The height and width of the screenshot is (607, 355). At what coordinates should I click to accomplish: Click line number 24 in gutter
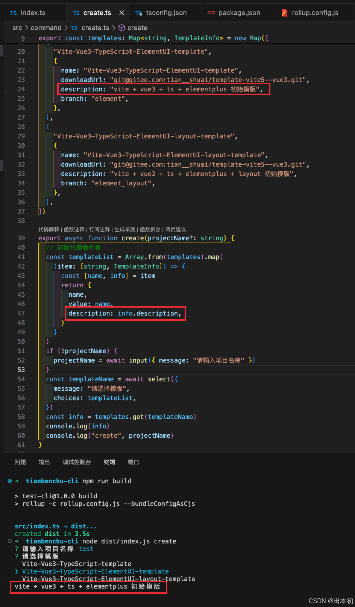(21, 89)
